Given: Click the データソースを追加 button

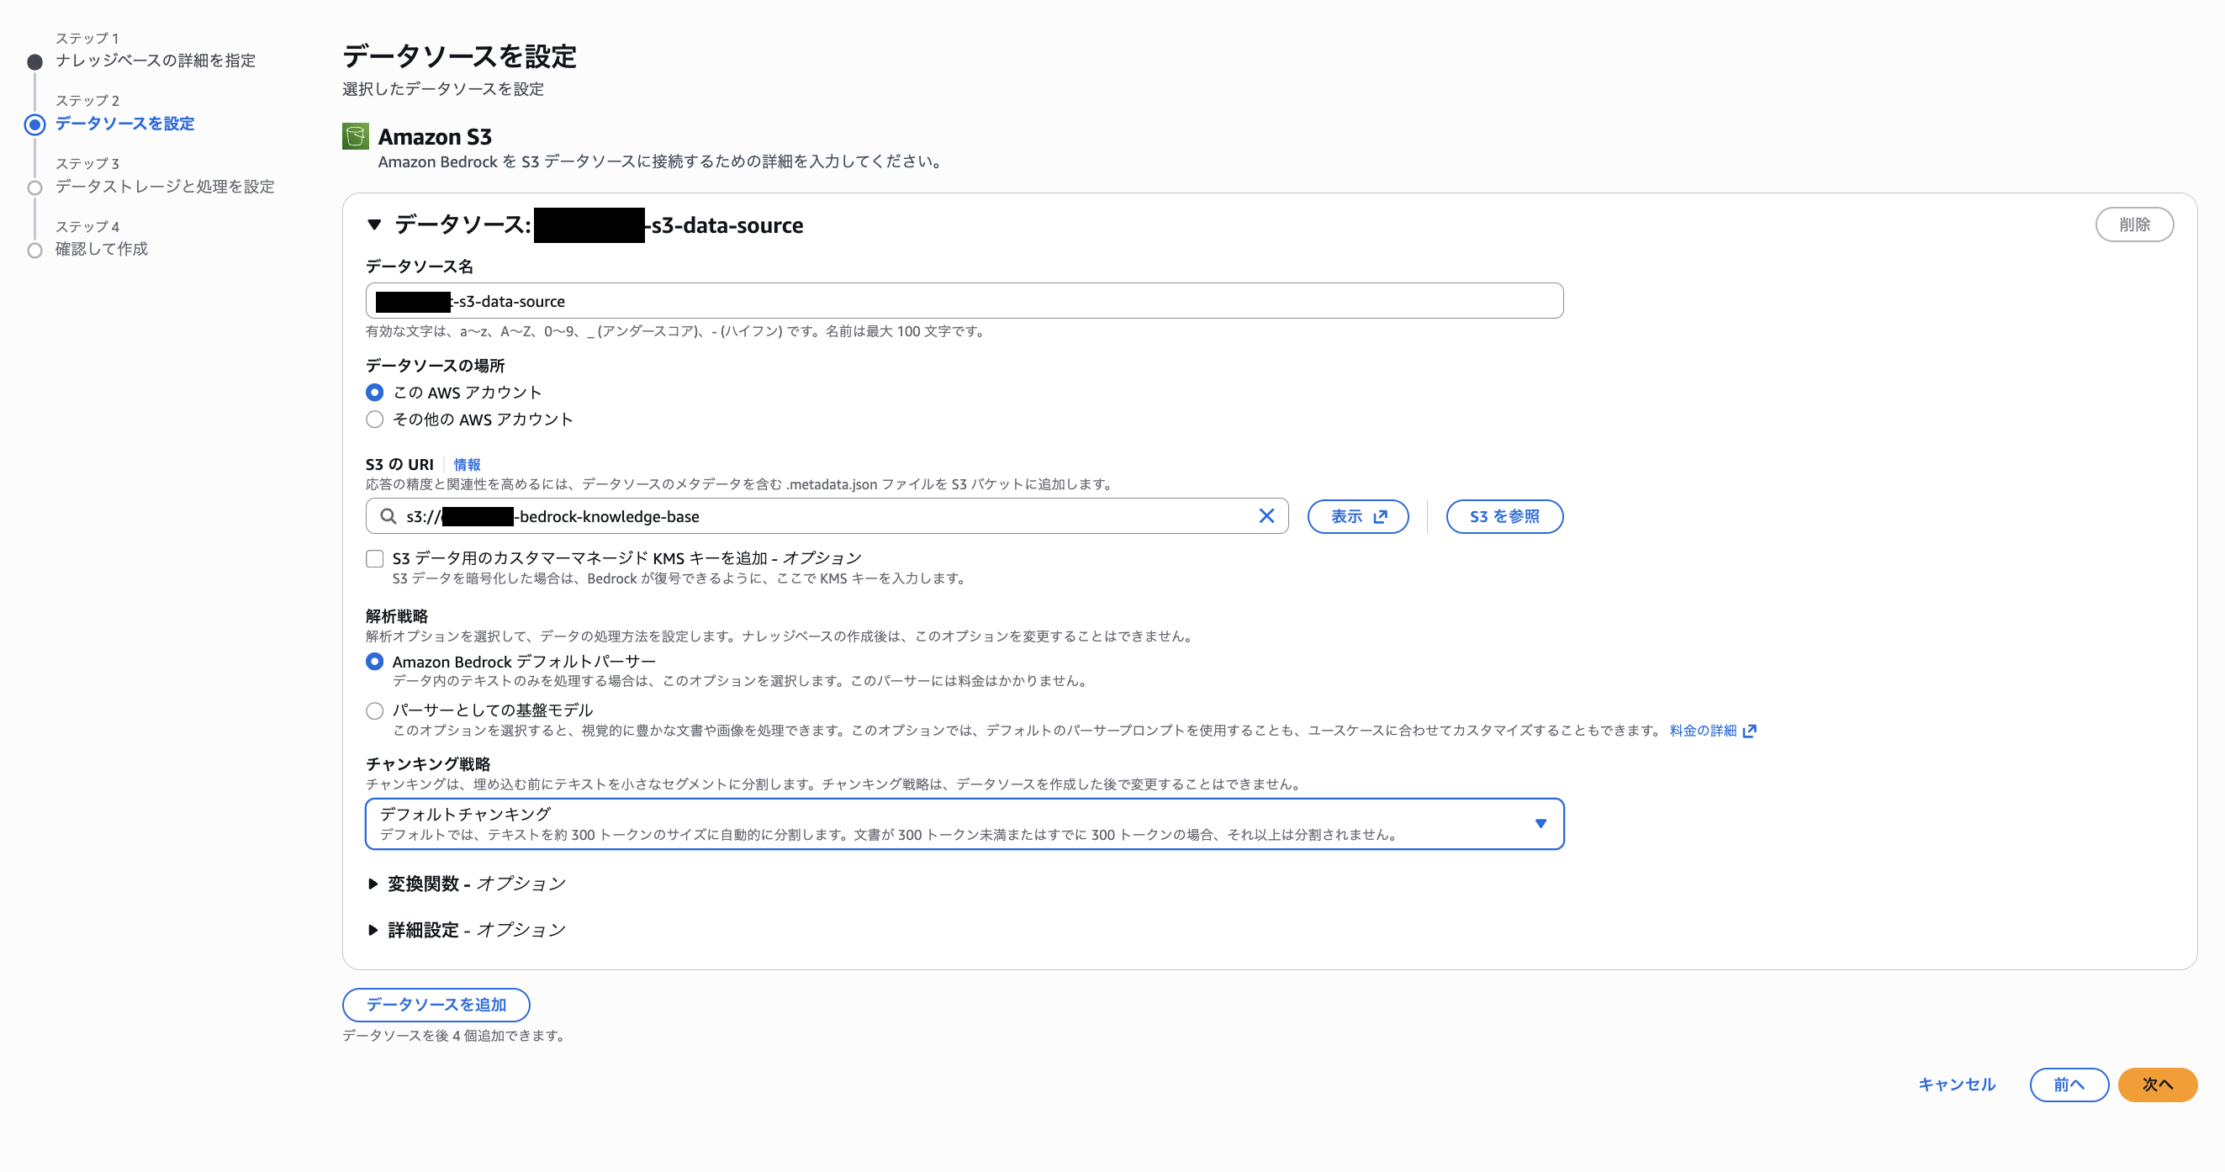Looking at the screenshot, I should (436, 1005).
